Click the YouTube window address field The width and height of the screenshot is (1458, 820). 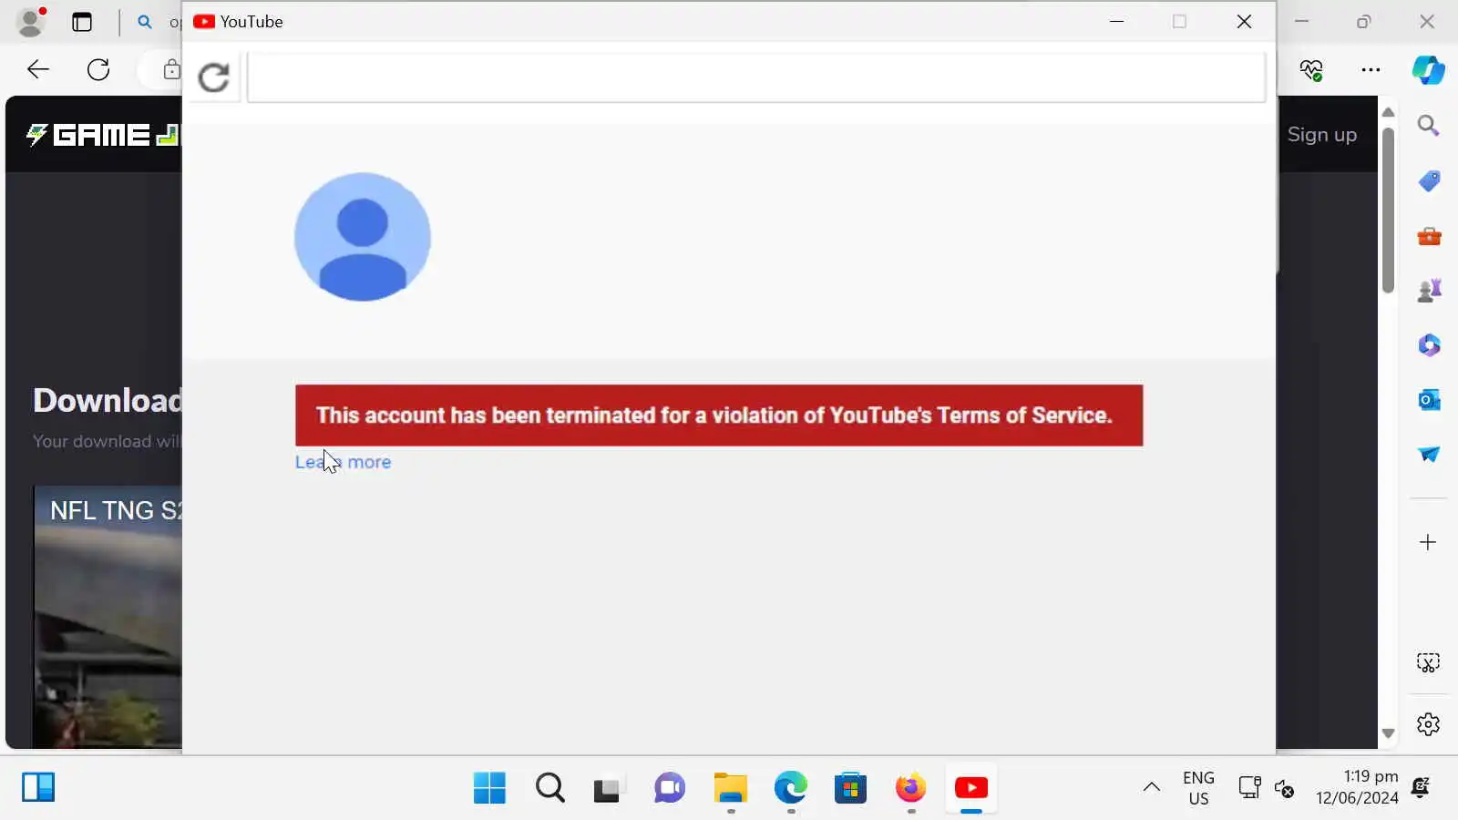click(x=756, y=77)
